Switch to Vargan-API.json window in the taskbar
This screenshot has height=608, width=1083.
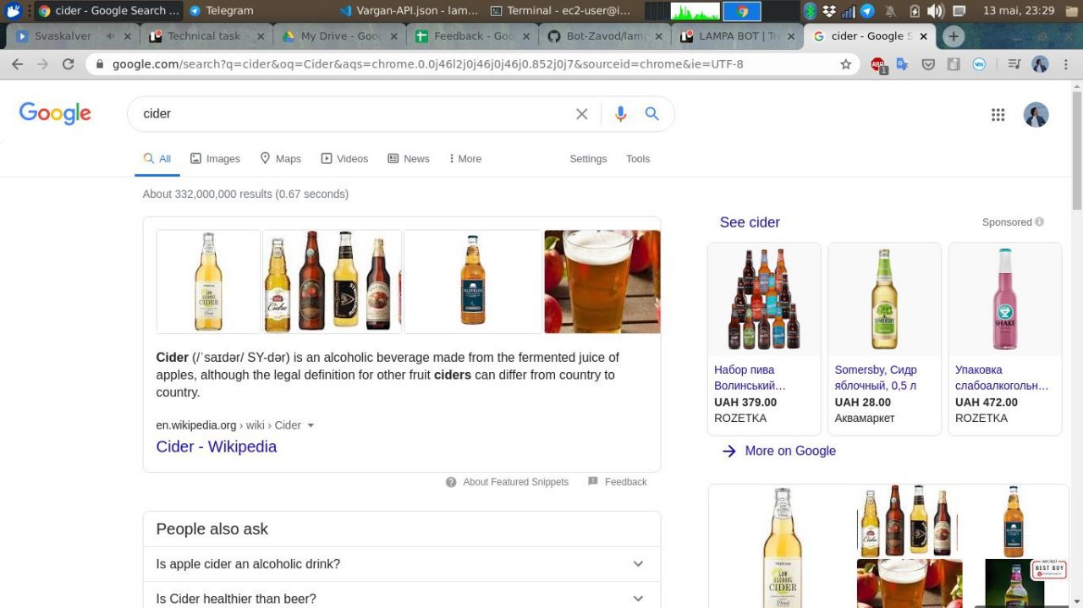point(410,11)
